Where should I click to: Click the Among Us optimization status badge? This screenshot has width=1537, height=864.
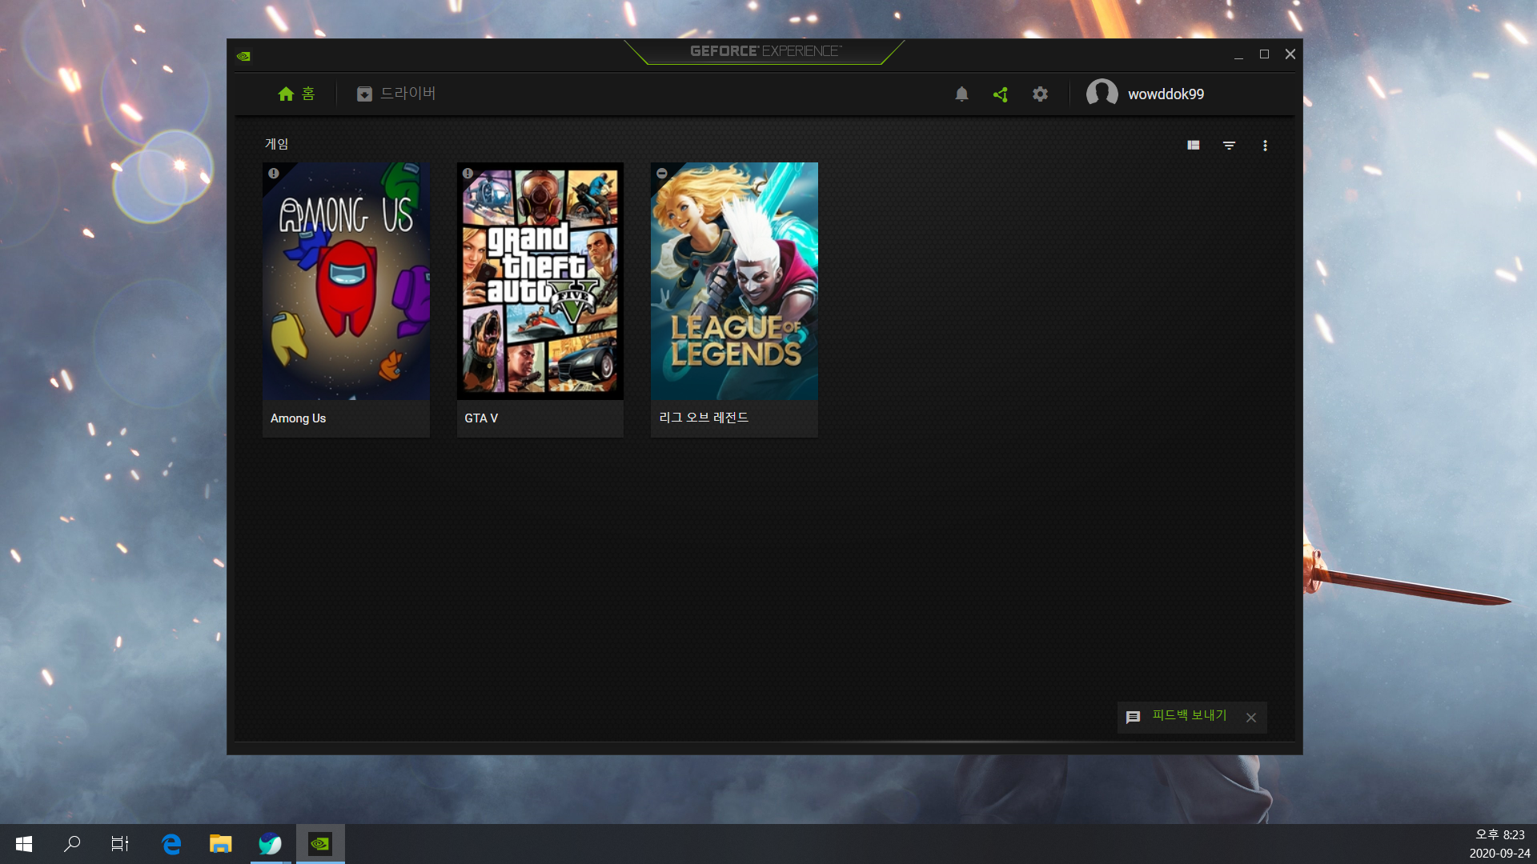(x=274, y=173)
